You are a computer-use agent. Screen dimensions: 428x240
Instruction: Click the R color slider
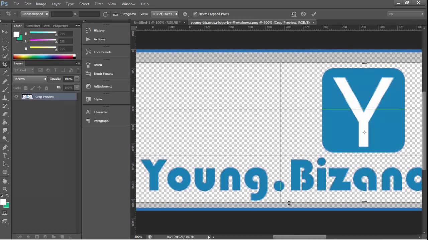tap(43, 33)
